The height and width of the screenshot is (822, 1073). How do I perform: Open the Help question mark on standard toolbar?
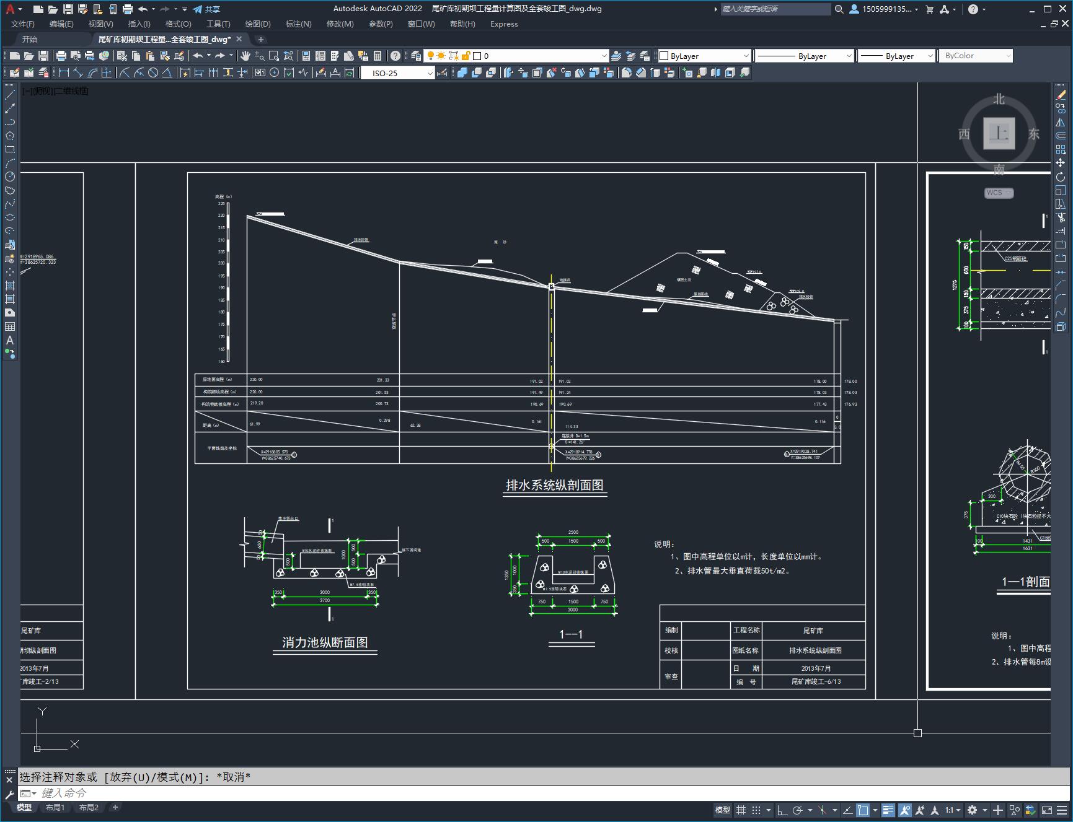[395, 56]
